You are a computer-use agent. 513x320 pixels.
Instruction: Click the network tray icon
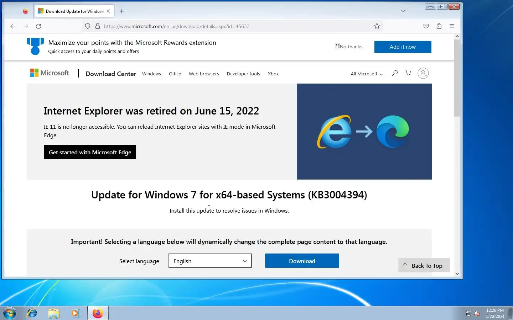pyautogui.click(x=468, y=313)
